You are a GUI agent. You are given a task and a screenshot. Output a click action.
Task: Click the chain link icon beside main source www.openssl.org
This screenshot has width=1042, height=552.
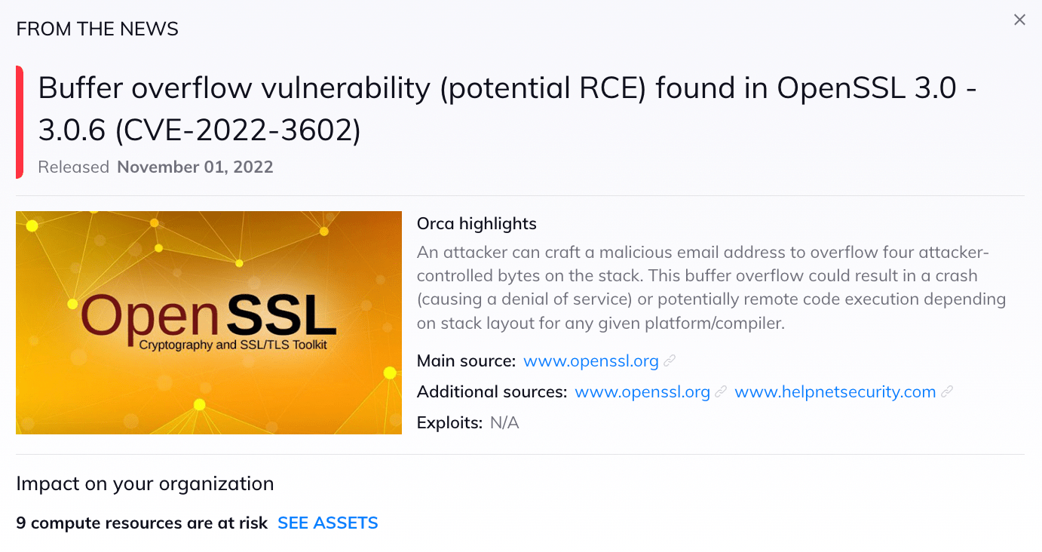tap(670, 361)
